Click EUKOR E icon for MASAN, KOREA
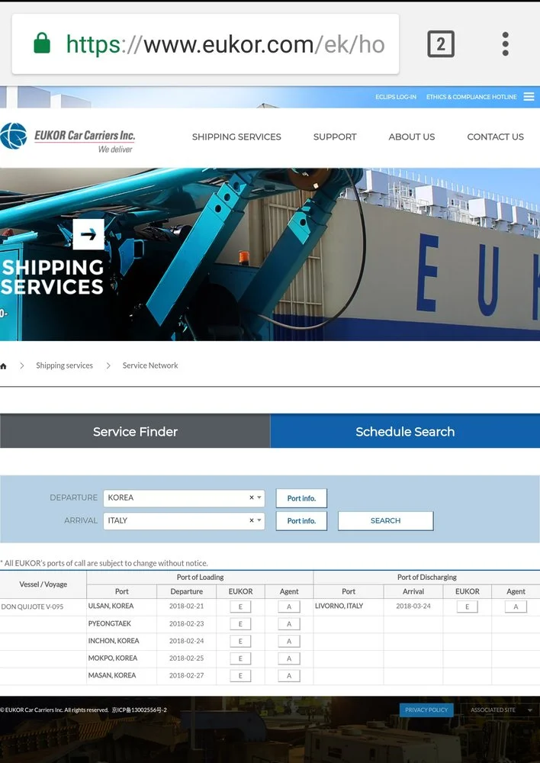This screenshot has height=763, width=540. click(240, 675)
